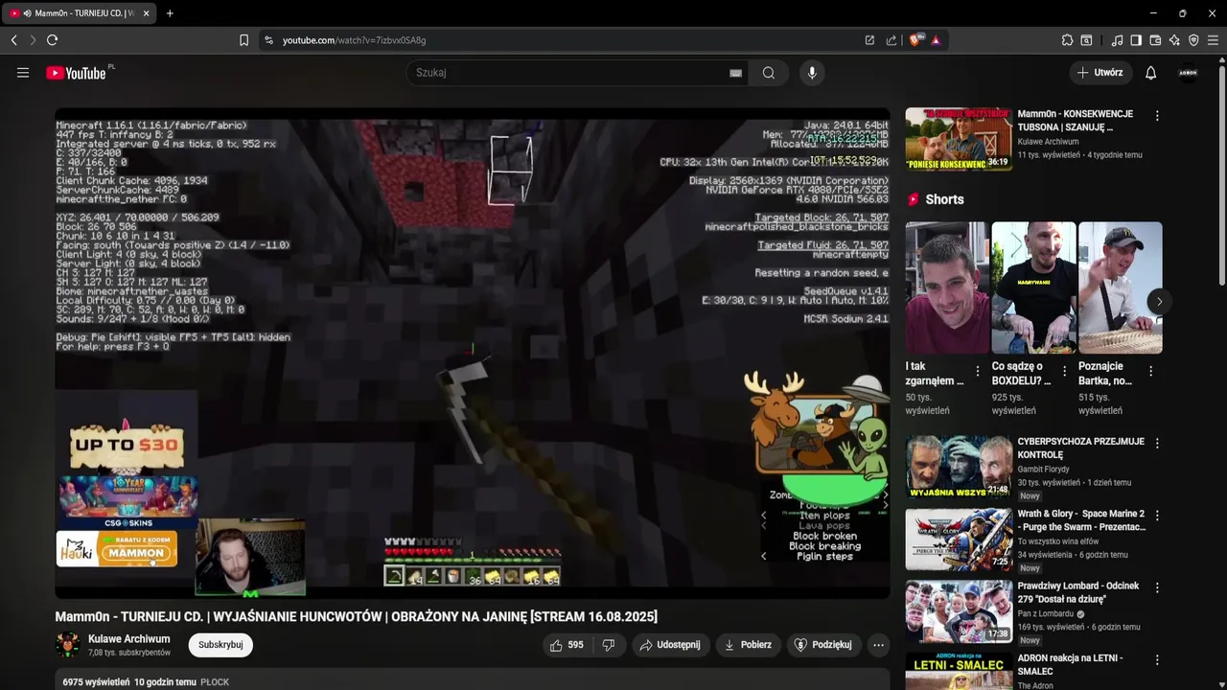The height and width of the screenshot is (690, 1227).
Task: Open the browser main menu
Action: pyautogui.click(x=1213, y=40)
